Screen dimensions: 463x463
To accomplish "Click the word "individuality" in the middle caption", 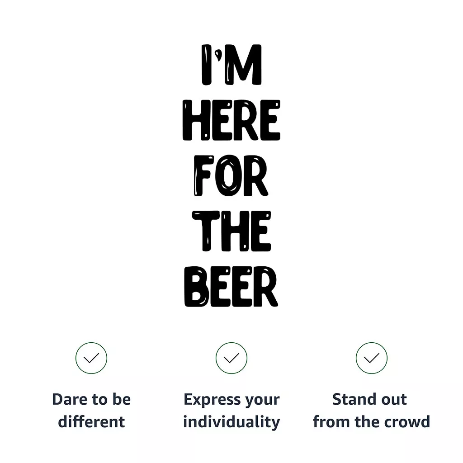I will coord(231,422).
